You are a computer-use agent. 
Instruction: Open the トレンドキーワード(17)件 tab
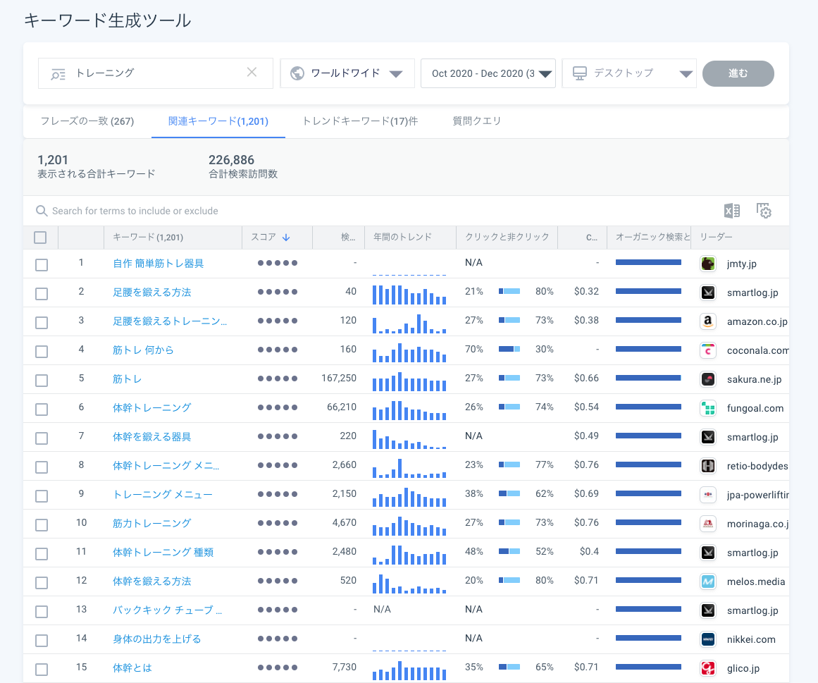360,121
